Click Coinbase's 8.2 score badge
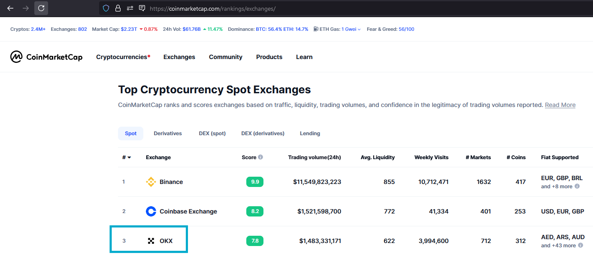 point(255,211)
